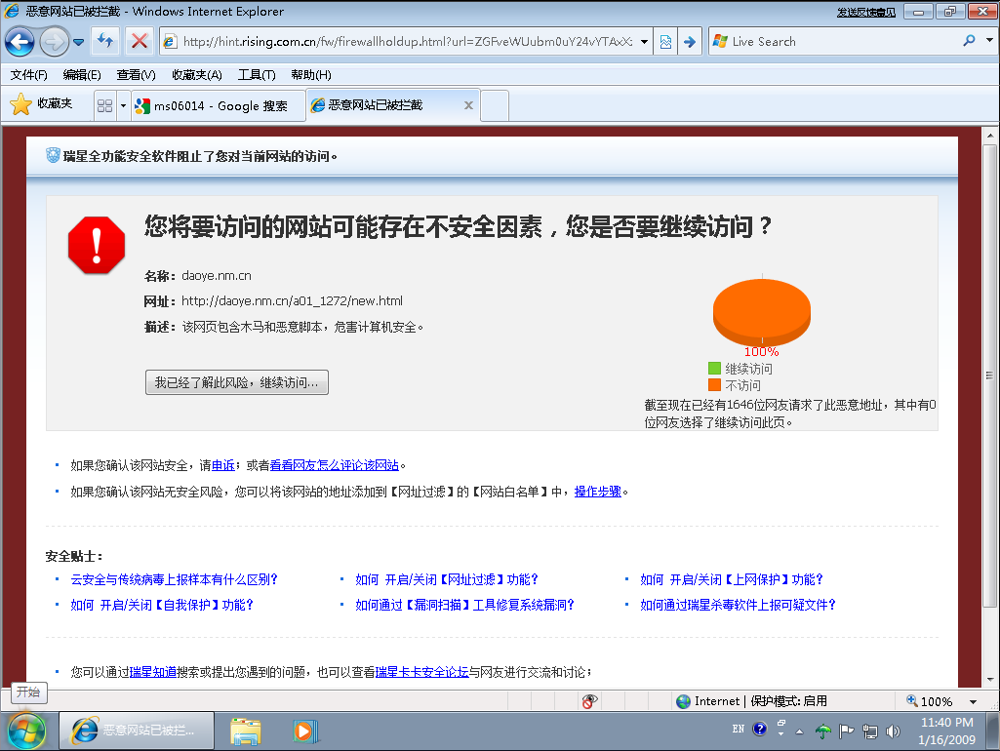Click the red warning stop sign icon
Screen dimensions: 1000x751
(x=97, y=246)
